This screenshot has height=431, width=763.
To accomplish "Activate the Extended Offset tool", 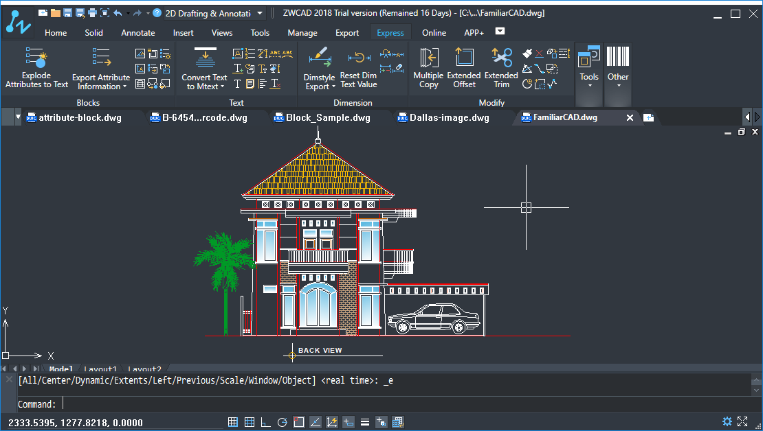I will pos(464,67).
